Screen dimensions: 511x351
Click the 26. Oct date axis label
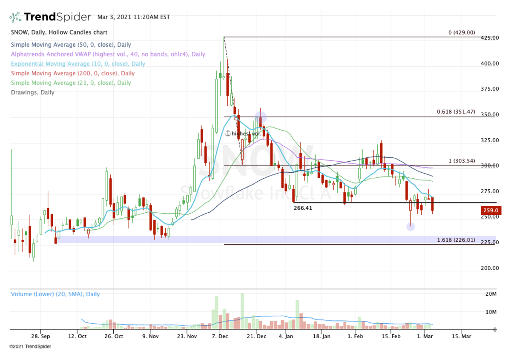114,336
